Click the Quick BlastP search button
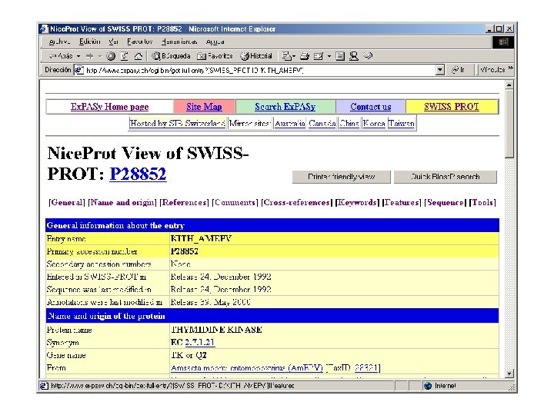554x415 pixels. (x=446, y=177)
